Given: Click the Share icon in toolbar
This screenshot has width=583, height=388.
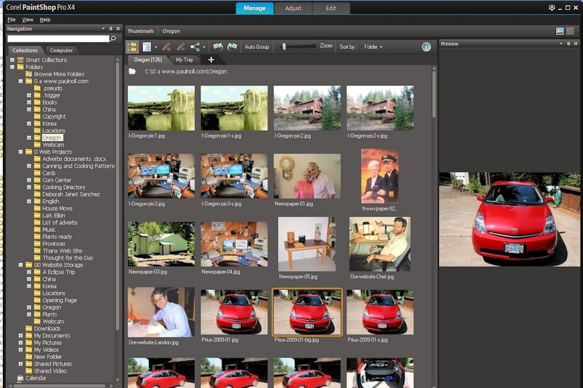Looking at the screenshot, I should click(195, 47).
